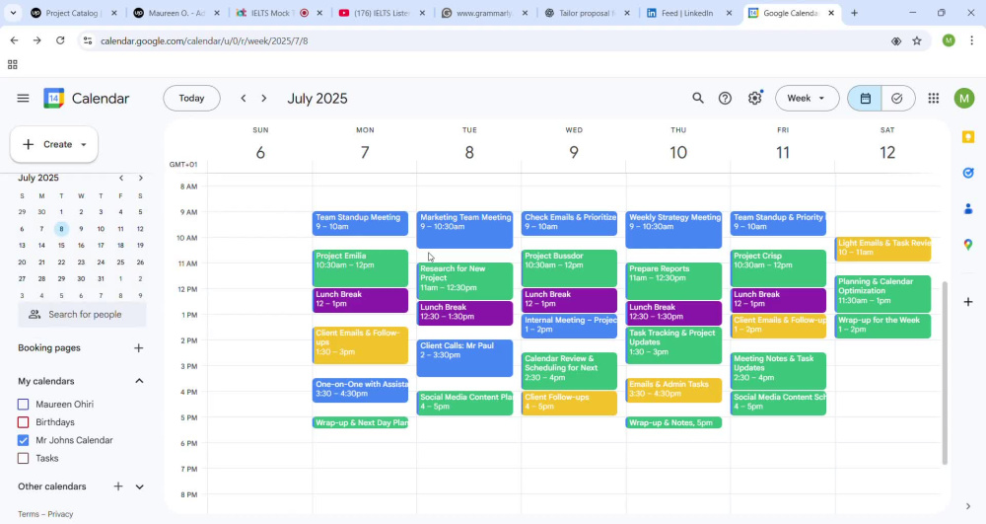This screenshot has width=986, height=524.
Task: Open the Week view dropdown
Action: tap(807, 98)
